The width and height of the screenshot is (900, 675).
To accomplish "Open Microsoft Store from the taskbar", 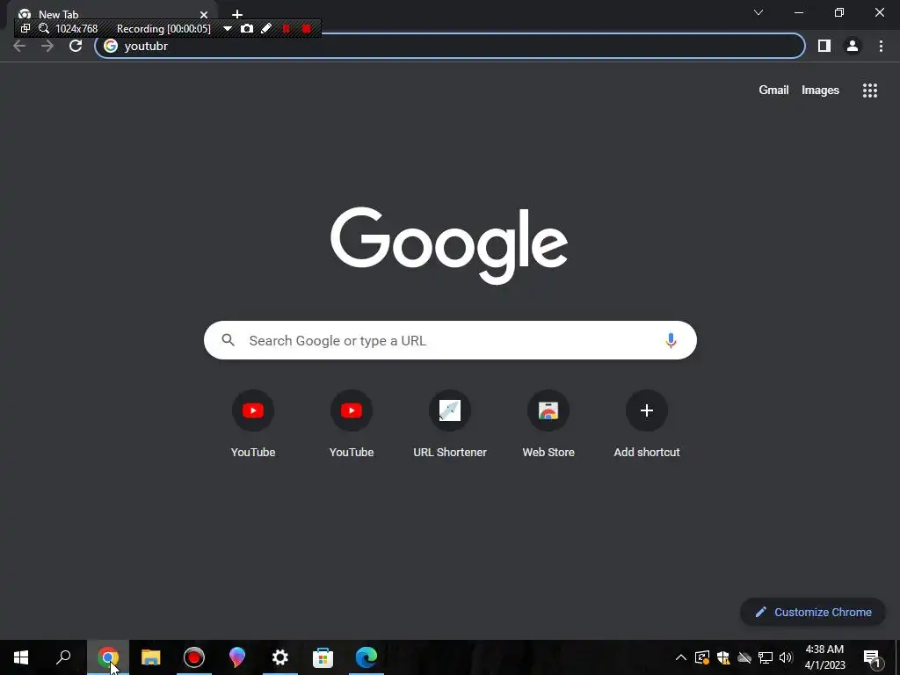I will point(323,657).
